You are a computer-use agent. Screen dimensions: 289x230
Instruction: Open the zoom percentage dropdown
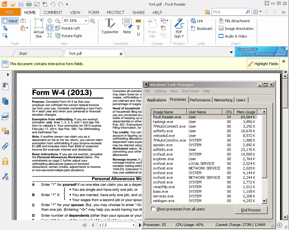click(x=86, y=21)
